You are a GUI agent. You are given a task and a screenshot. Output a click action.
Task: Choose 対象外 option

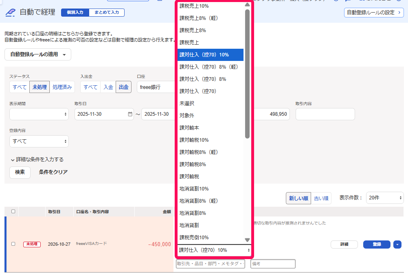point(210,116)
